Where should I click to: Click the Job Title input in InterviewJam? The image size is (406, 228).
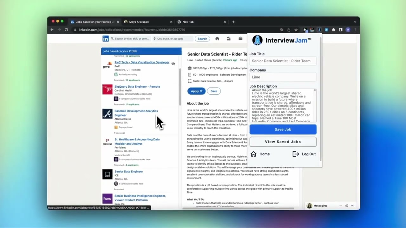click(283, 61)
